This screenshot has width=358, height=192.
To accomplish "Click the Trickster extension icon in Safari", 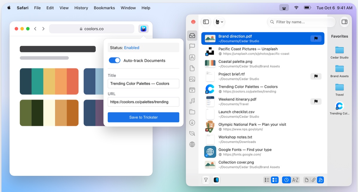I will [143, 29].
